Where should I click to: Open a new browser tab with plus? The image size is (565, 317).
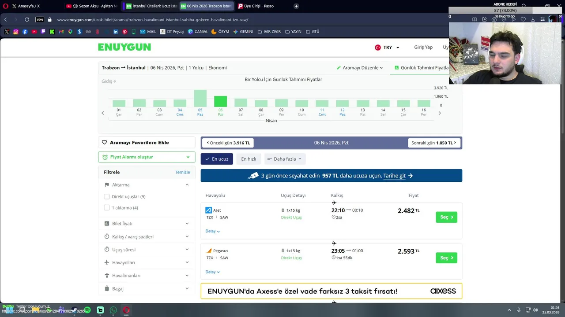(x=296, y=6)
